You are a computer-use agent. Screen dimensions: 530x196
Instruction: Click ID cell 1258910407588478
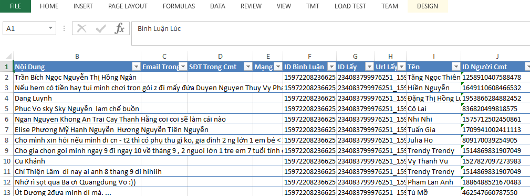(495, 77)
